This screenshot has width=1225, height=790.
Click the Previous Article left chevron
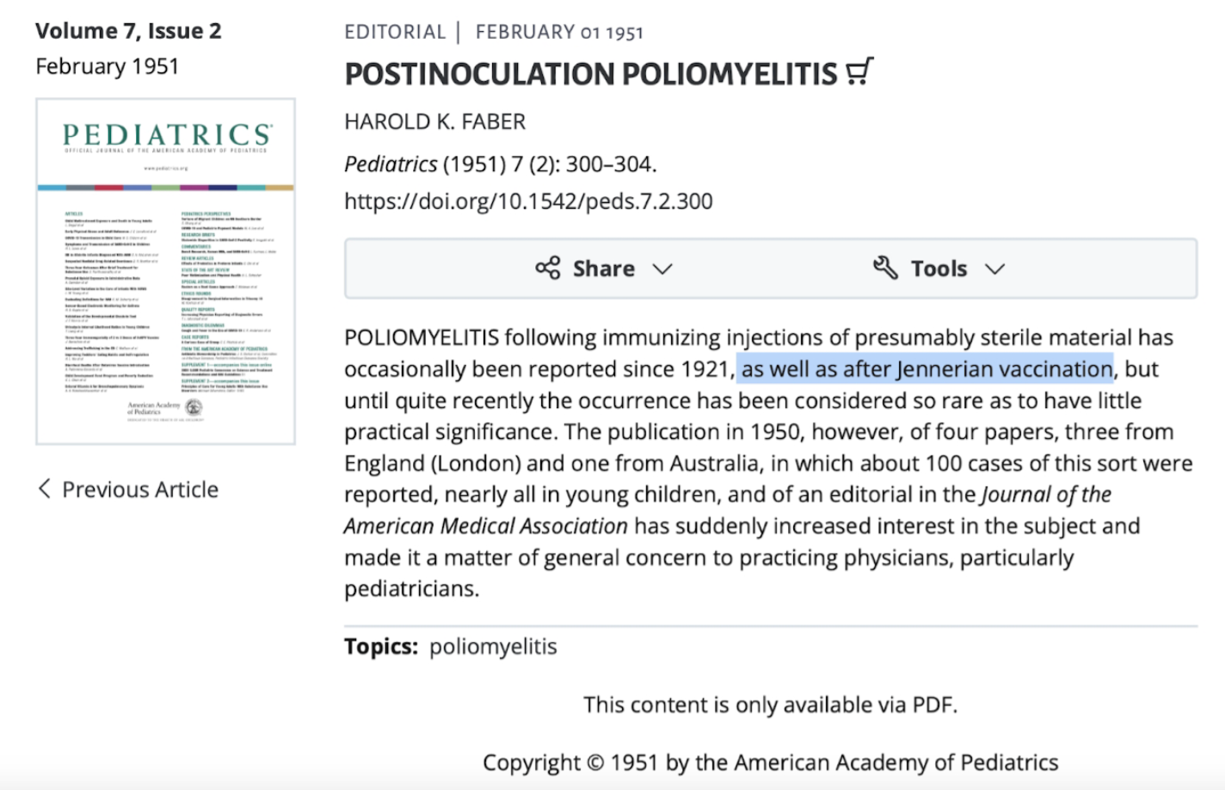point(44,489)
